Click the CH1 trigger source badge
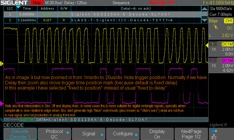The width and height of the screenshot is (234, 140). [228, 21]
